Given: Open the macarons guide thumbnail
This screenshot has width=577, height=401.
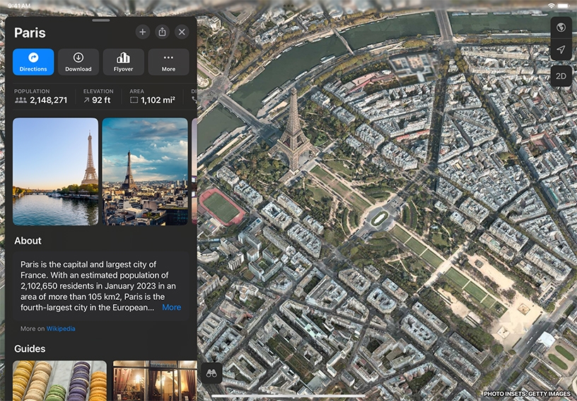Looking at the screenshot, I should (59, 380).
